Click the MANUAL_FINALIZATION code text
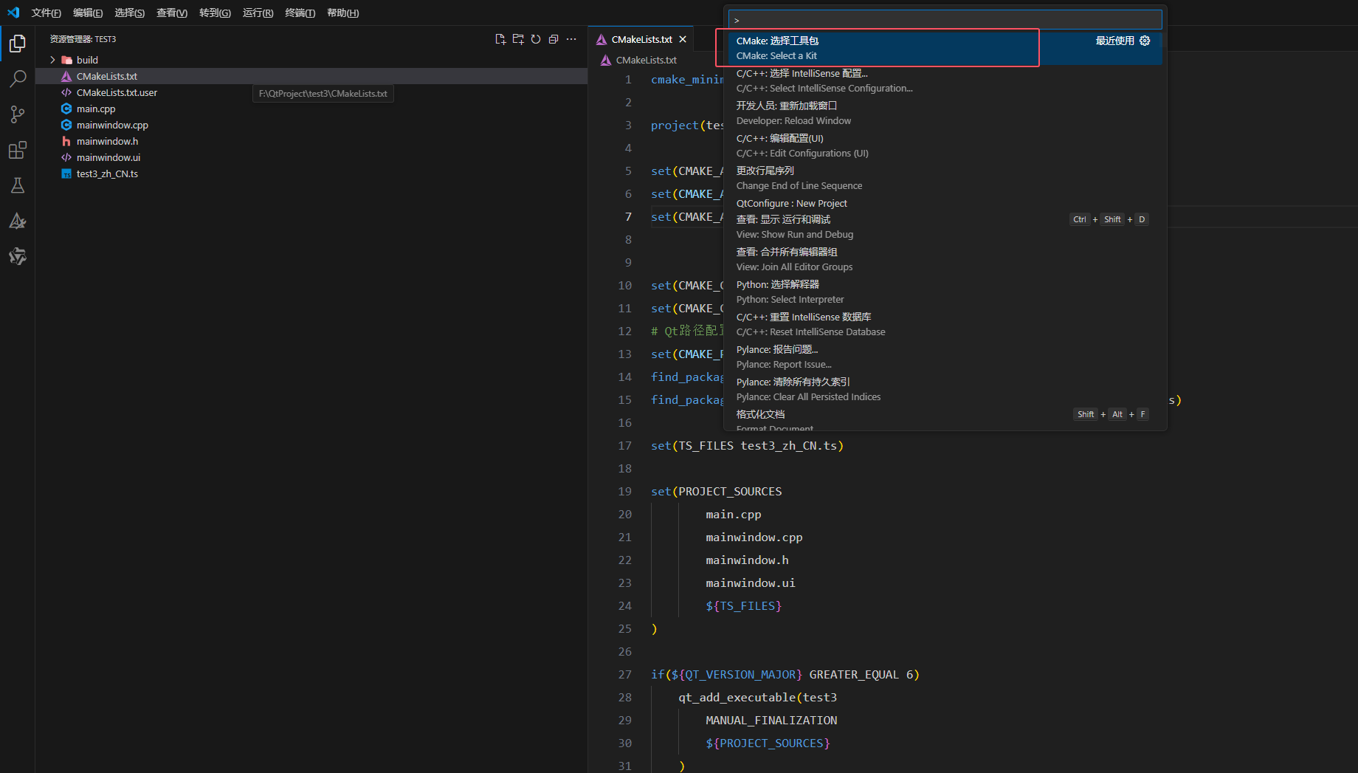 point(771,721)
